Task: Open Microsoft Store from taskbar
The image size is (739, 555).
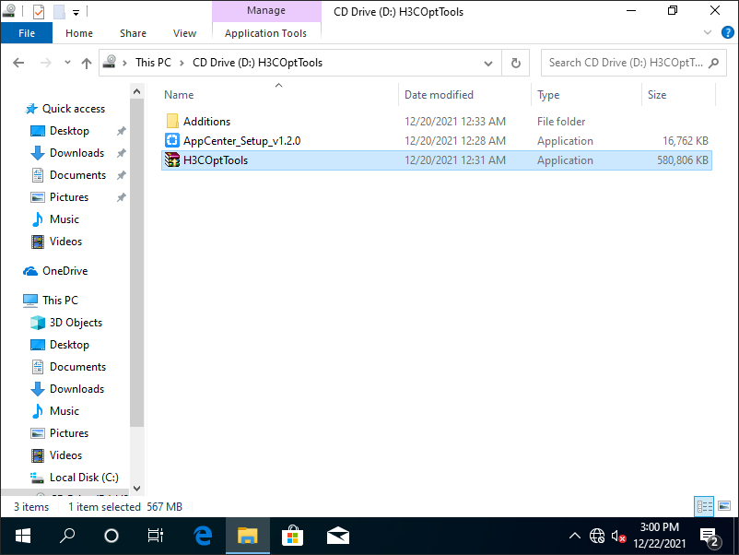Action: click(292, 536)
